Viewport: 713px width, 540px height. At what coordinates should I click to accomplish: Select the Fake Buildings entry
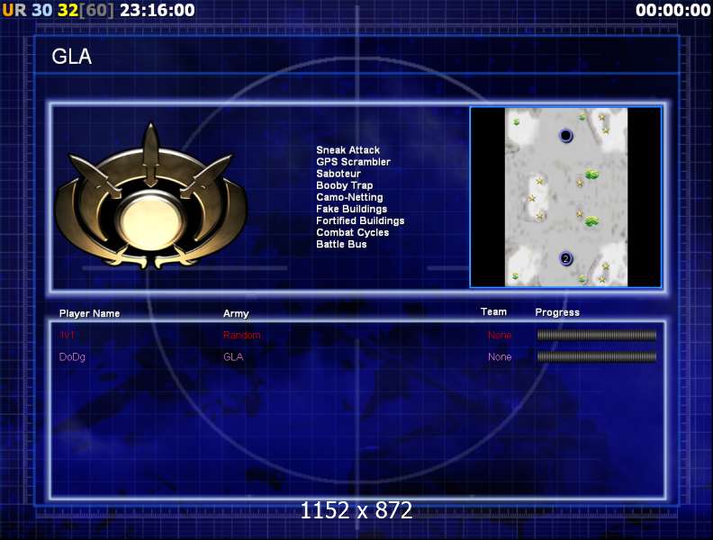click(351, 209)
